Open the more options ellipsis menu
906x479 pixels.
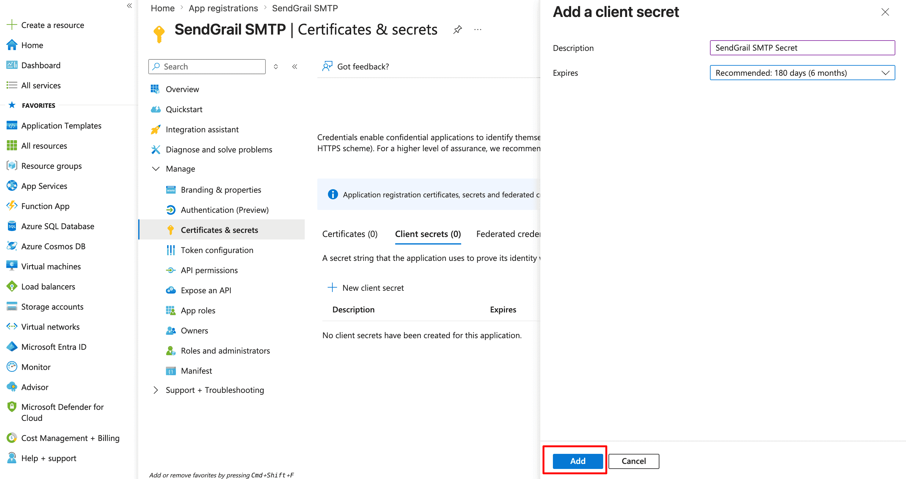pos(478,30)
